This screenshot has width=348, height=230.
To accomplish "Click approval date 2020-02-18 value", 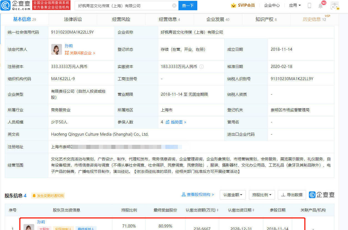I will click(281, 67).
